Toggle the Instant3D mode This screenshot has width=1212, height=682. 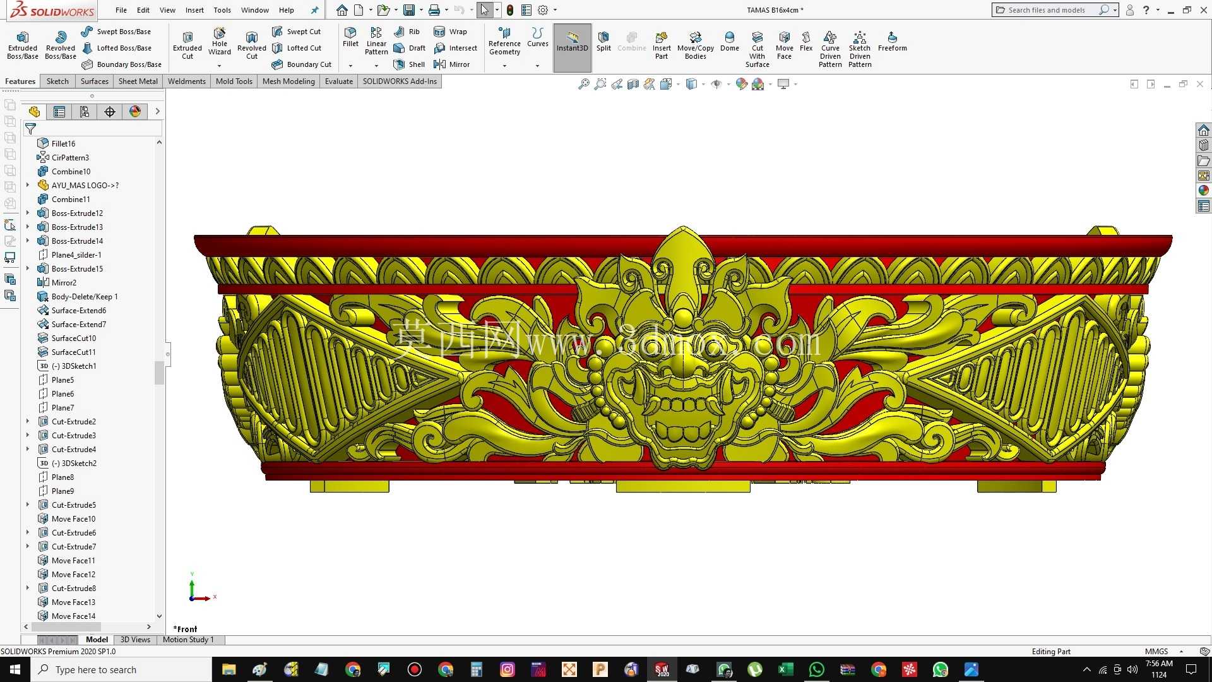tap(572, 42)
